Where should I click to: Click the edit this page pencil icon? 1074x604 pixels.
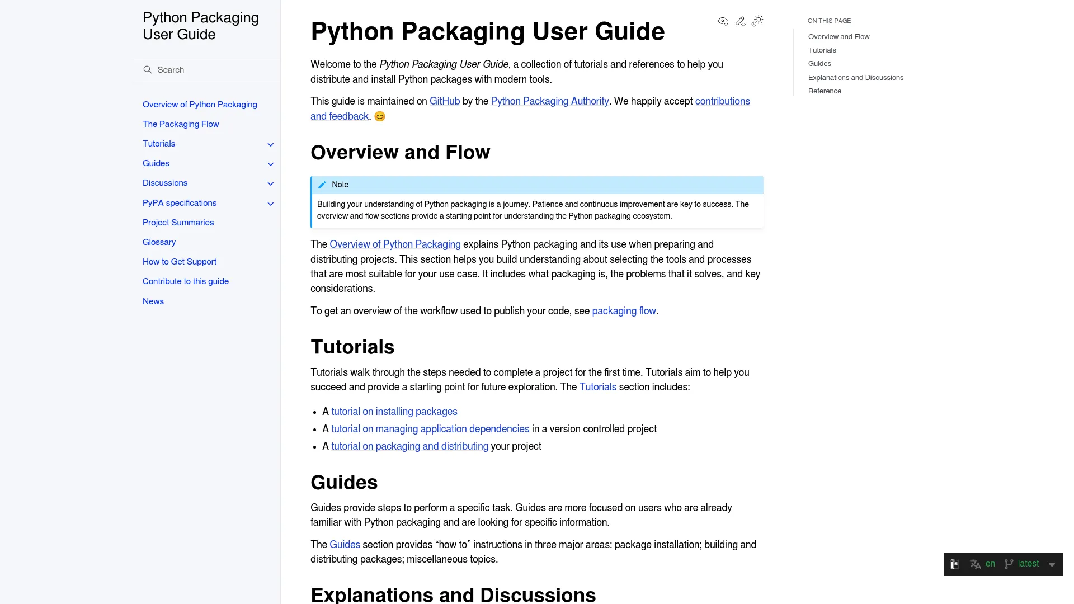pos(740,21)
